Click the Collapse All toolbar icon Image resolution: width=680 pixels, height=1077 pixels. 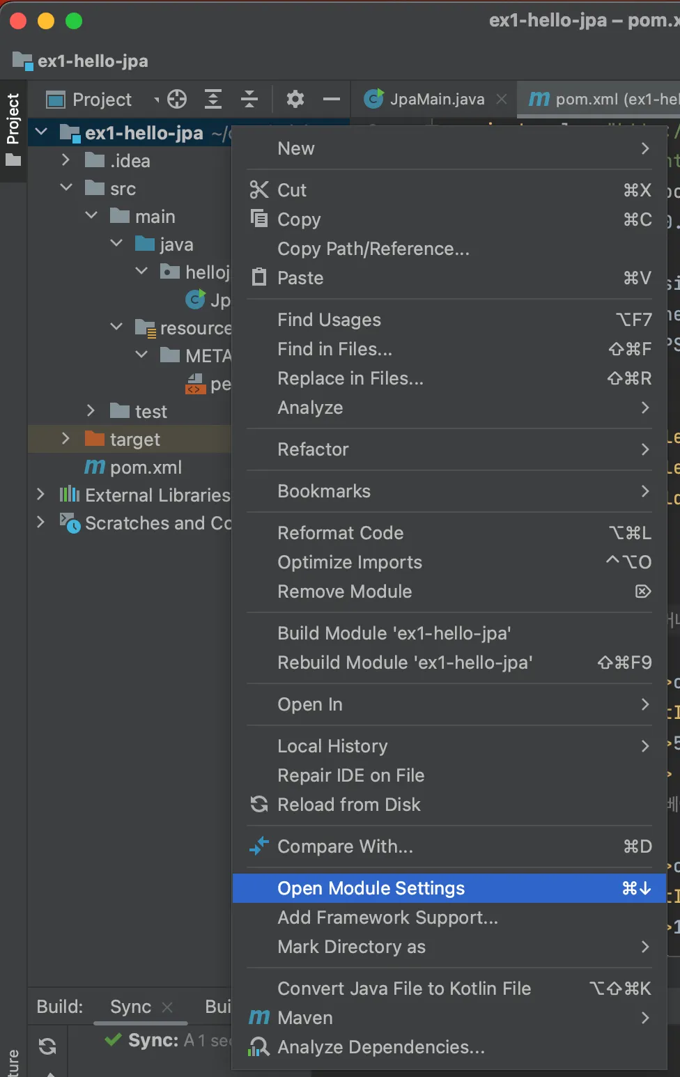click(x=249, y=100)
